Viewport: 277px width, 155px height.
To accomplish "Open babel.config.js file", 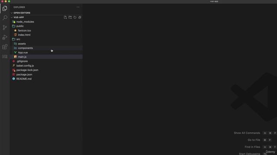I will (x=46, y=65).
